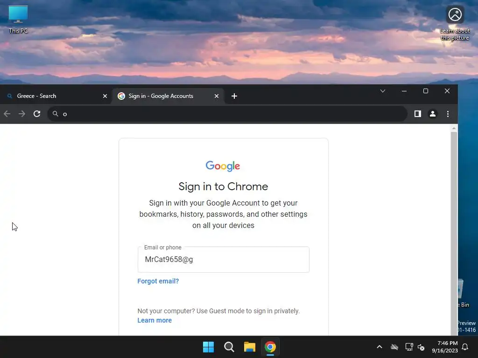
Task: Click Learn about this picture icon
Action: (455, 23)
